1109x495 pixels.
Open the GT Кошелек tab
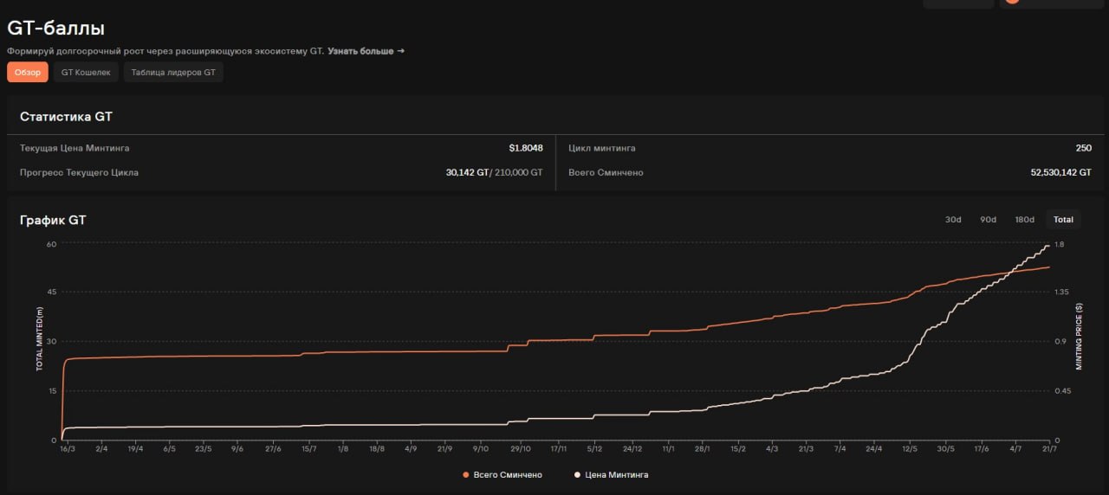tap(86, 73)
